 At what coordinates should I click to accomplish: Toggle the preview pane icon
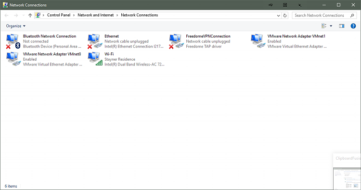(x=342, y=26)
